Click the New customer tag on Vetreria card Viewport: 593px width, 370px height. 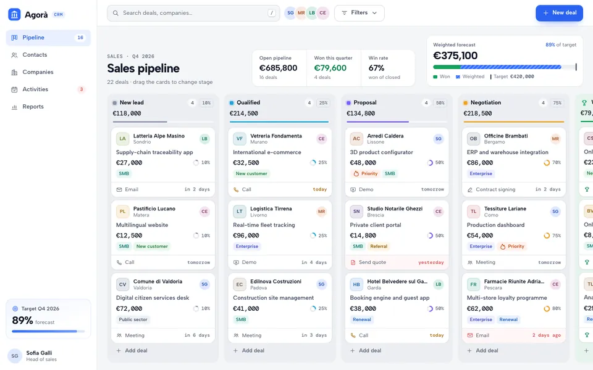click(x=251, y=174)
